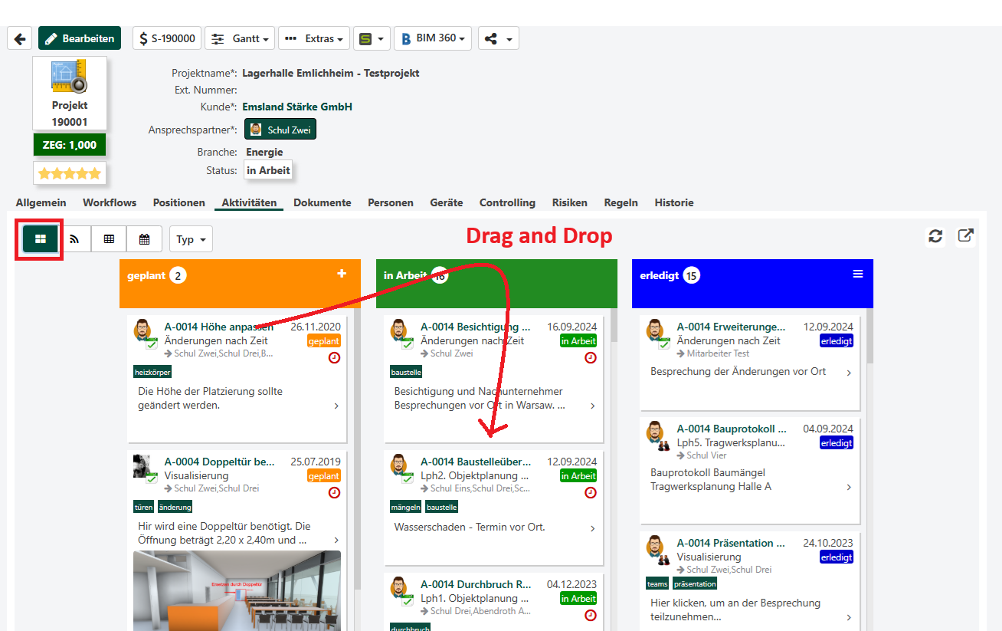Screen dimensions: 1002x631
Task: Select the RSS feed view icon
Action: tap(74, 239)
